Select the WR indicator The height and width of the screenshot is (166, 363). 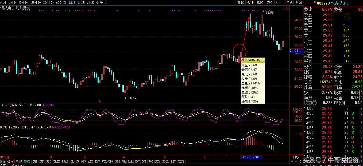[x=124, y=161]
